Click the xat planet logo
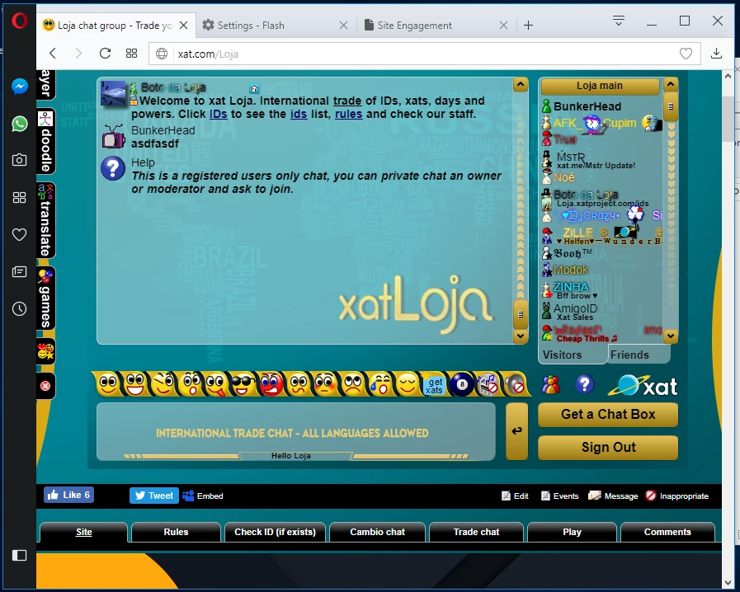This screenshot has width=740, height=592. [643, 385]
